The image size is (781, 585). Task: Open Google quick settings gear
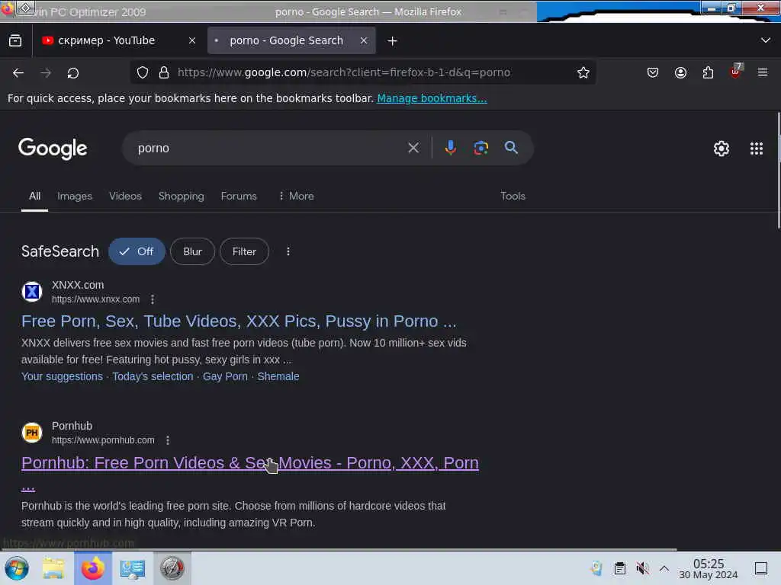pyautogui.click(x=722, y=149)
